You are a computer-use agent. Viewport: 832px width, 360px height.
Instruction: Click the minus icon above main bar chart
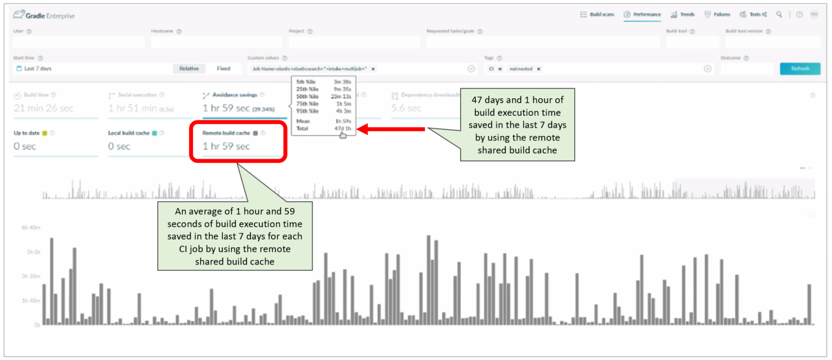tap(811, 215)
